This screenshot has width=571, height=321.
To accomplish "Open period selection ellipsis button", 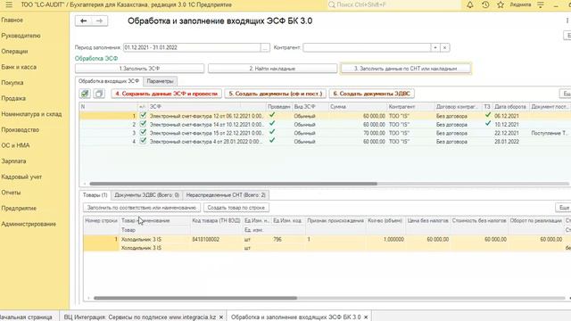I will click(x=265, y=47).
